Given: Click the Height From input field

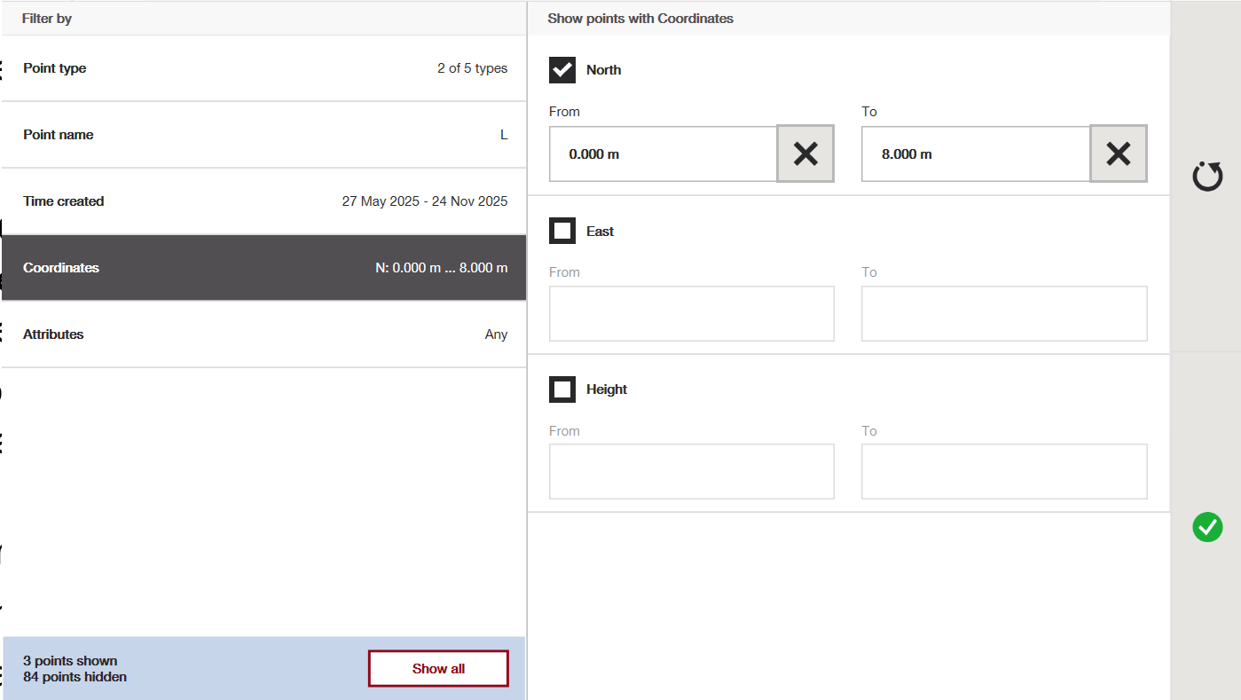Looking at the screenshot, I should 691,471.
